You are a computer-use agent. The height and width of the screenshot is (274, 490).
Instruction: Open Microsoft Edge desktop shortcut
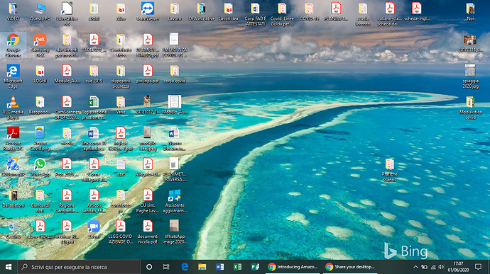[x=13, y=76]
